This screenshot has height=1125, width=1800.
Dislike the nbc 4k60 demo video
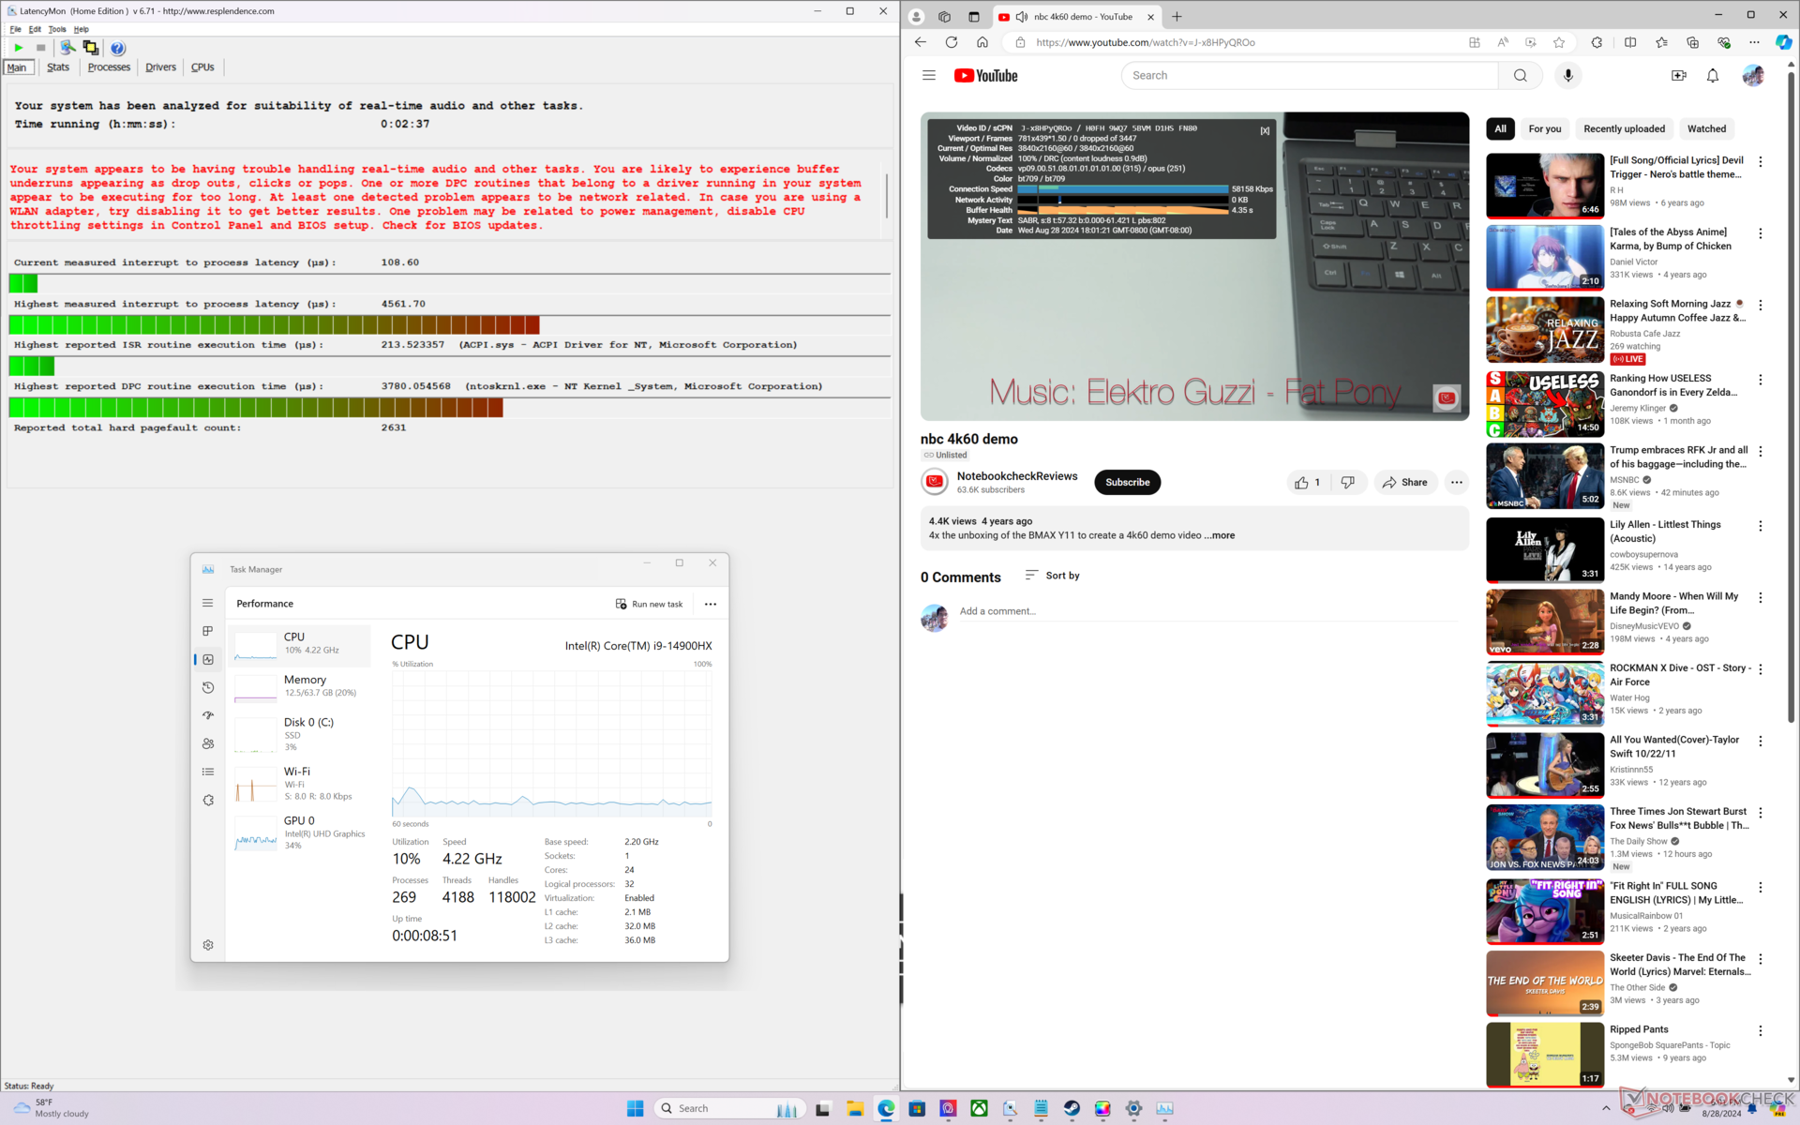tap(1347, 482)
